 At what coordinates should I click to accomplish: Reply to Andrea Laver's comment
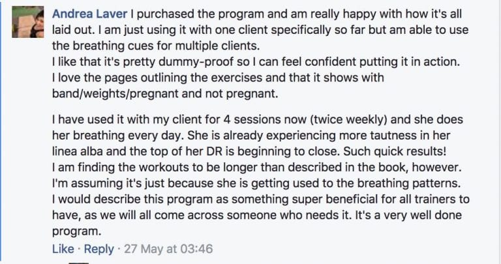click(99, 249)
